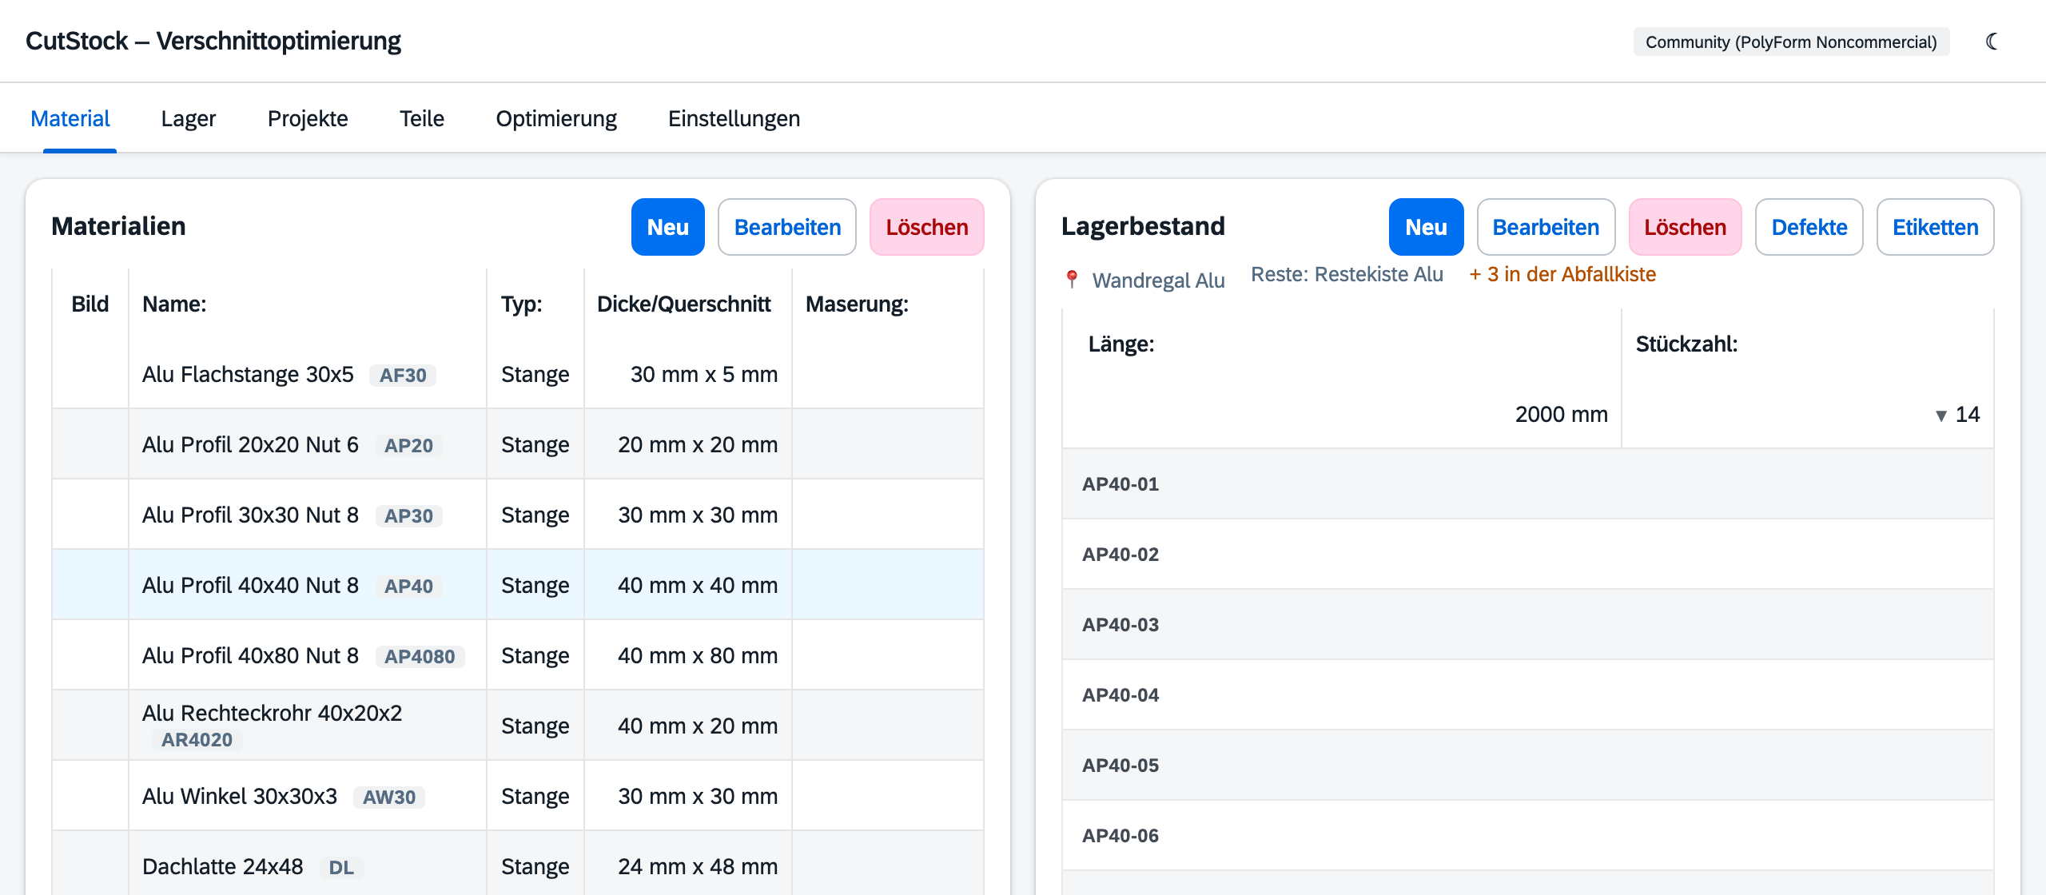
Task: Click Bearbeiten in the Lagerbestand panel
Action: click(x=1546, y=227)
